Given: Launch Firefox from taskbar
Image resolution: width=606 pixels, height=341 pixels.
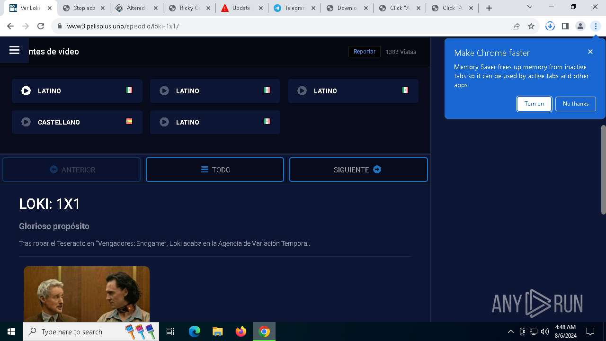Looking at the screenshot, I should tap(241, 332).
